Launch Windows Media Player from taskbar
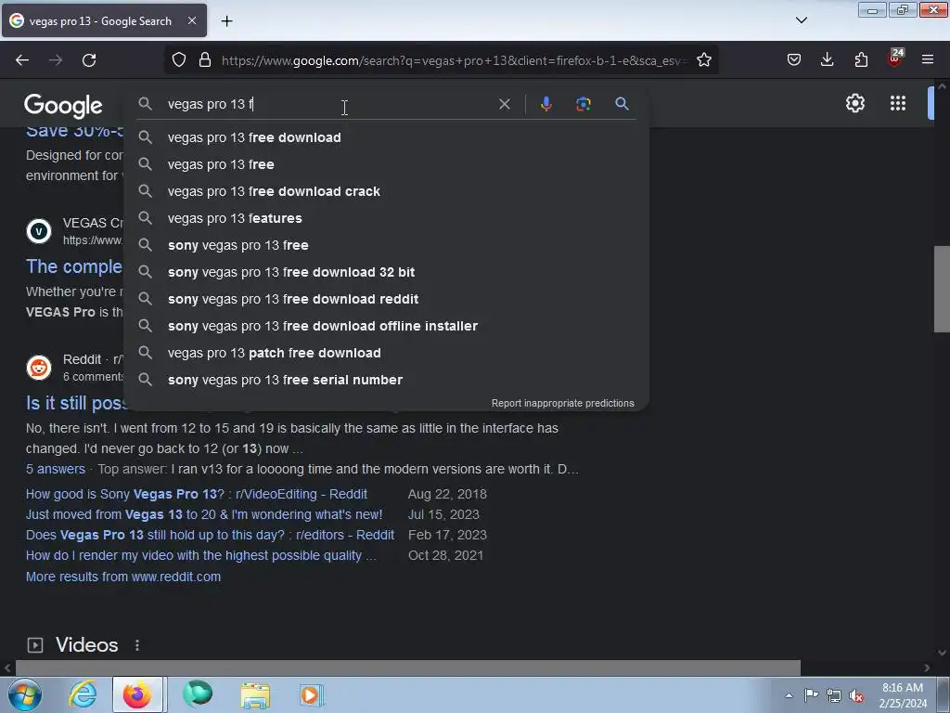 (312, 694)
